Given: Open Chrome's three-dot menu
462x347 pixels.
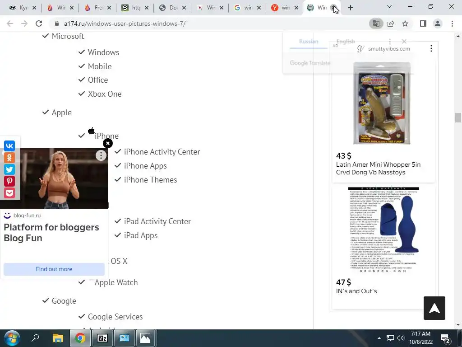Looking at the screenshot, I should (x=452, y=23).
